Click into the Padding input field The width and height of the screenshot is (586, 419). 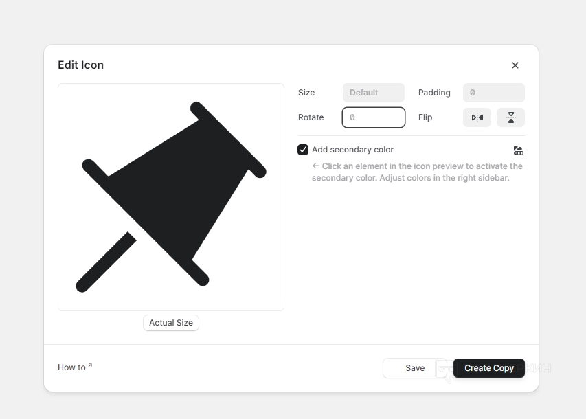(493, 93)
